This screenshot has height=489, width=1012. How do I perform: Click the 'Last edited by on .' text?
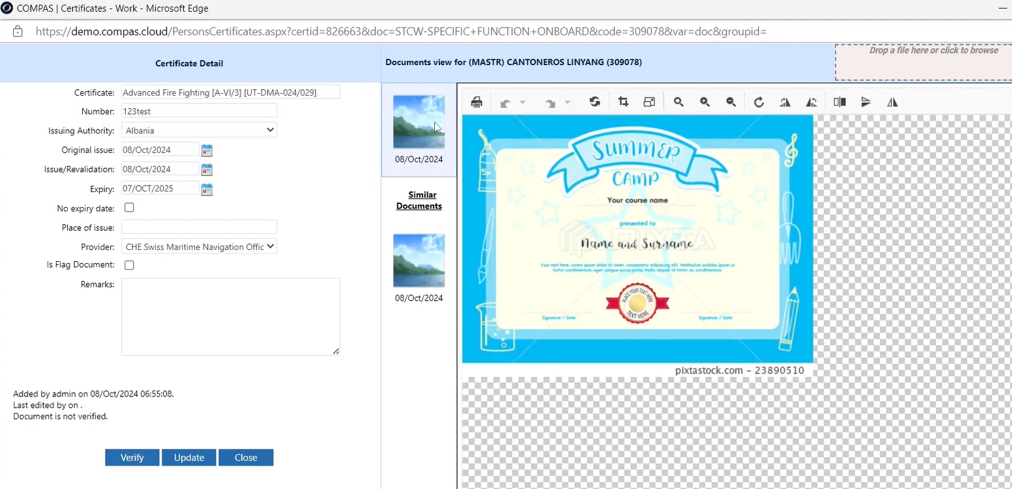(x=48, y=405)
